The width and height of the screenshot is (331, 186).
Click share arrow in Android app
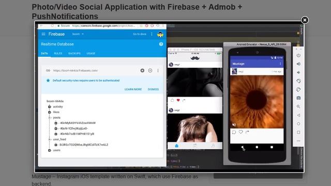point(247,132)
